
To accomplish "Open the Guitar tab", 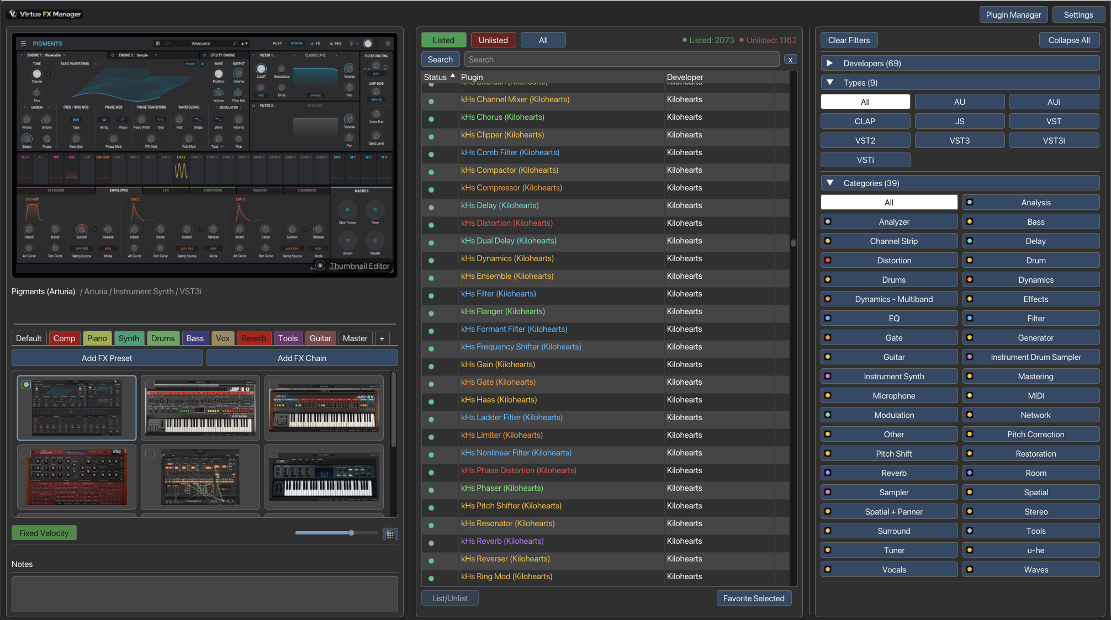I will tap(320, 338).
